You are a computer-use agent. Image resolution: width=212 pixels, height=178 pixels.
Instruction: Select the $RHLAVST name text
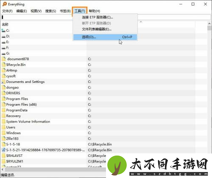(14, 156)
